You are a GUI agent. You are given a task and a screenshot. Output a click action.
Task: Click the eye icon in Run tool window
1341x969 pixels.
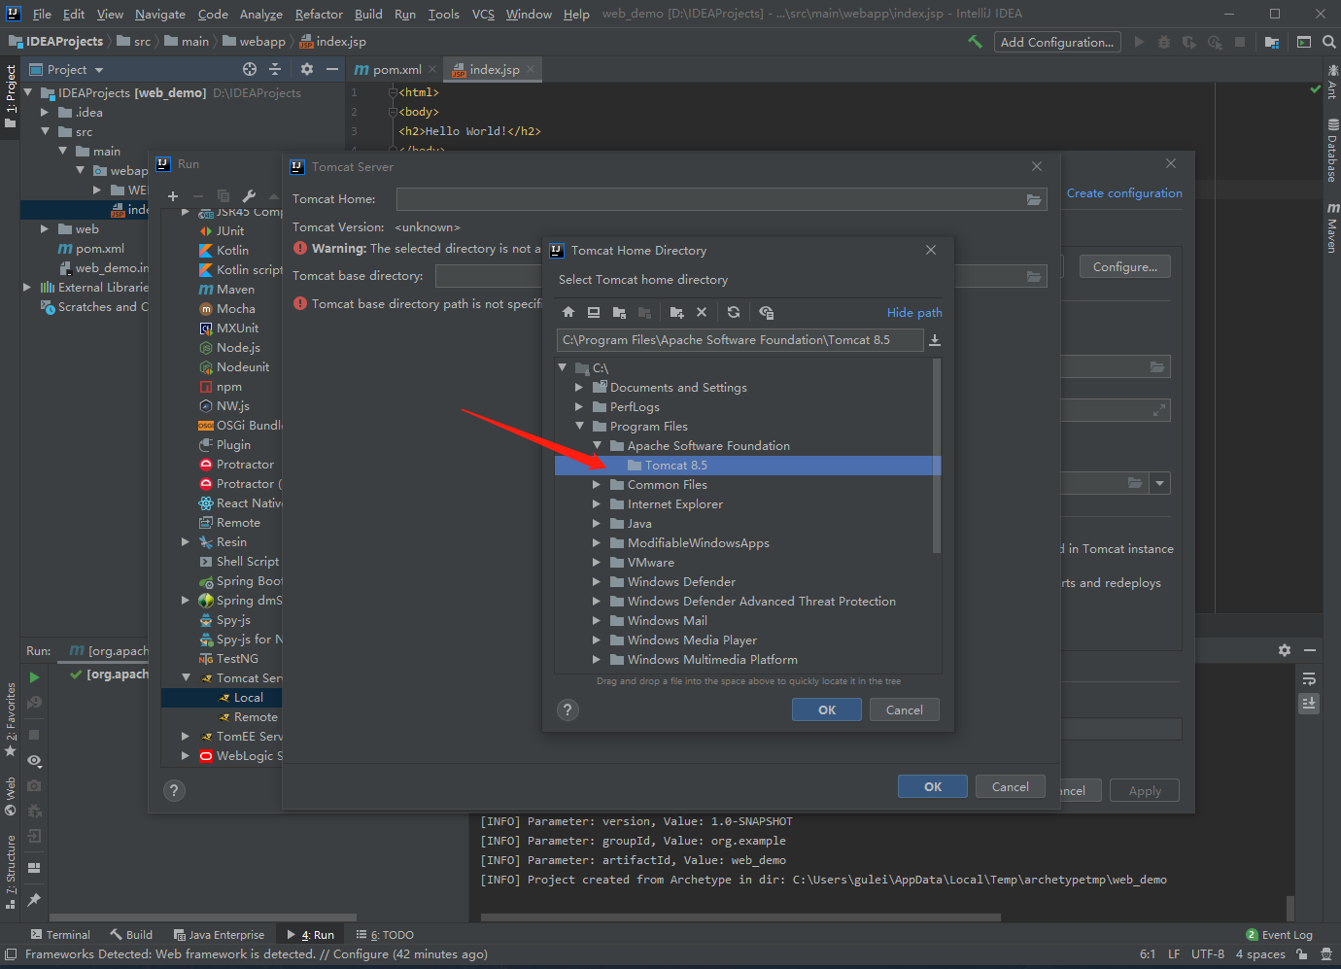(x=34, y=761)
